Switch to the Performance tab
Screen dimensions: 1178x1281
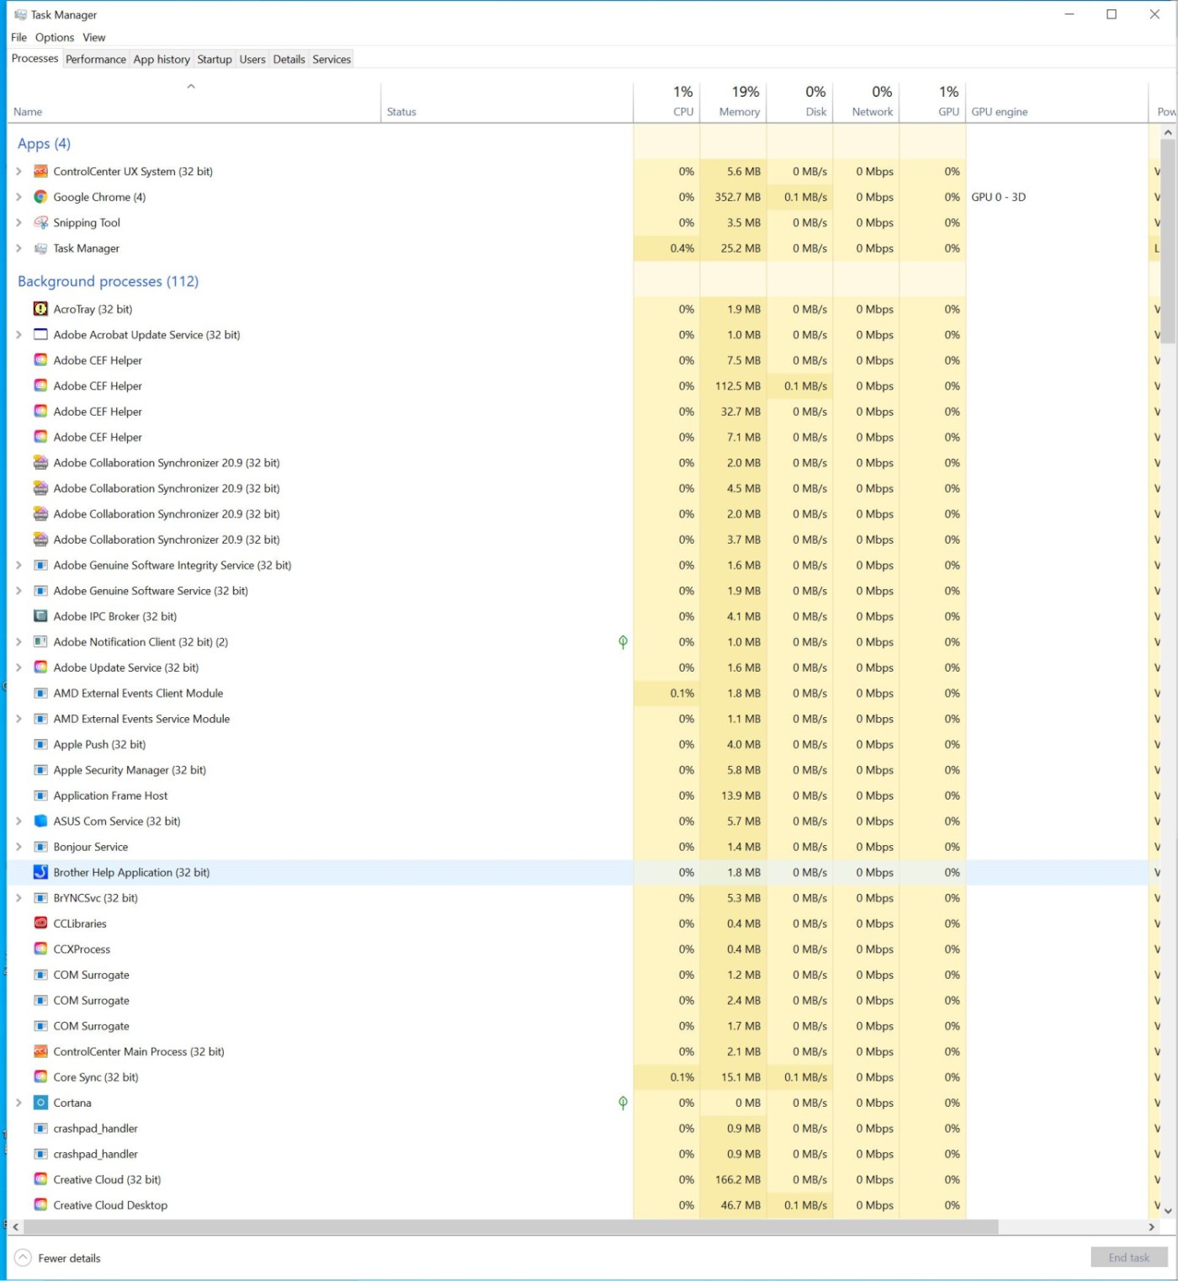click(x=96, y=59)
